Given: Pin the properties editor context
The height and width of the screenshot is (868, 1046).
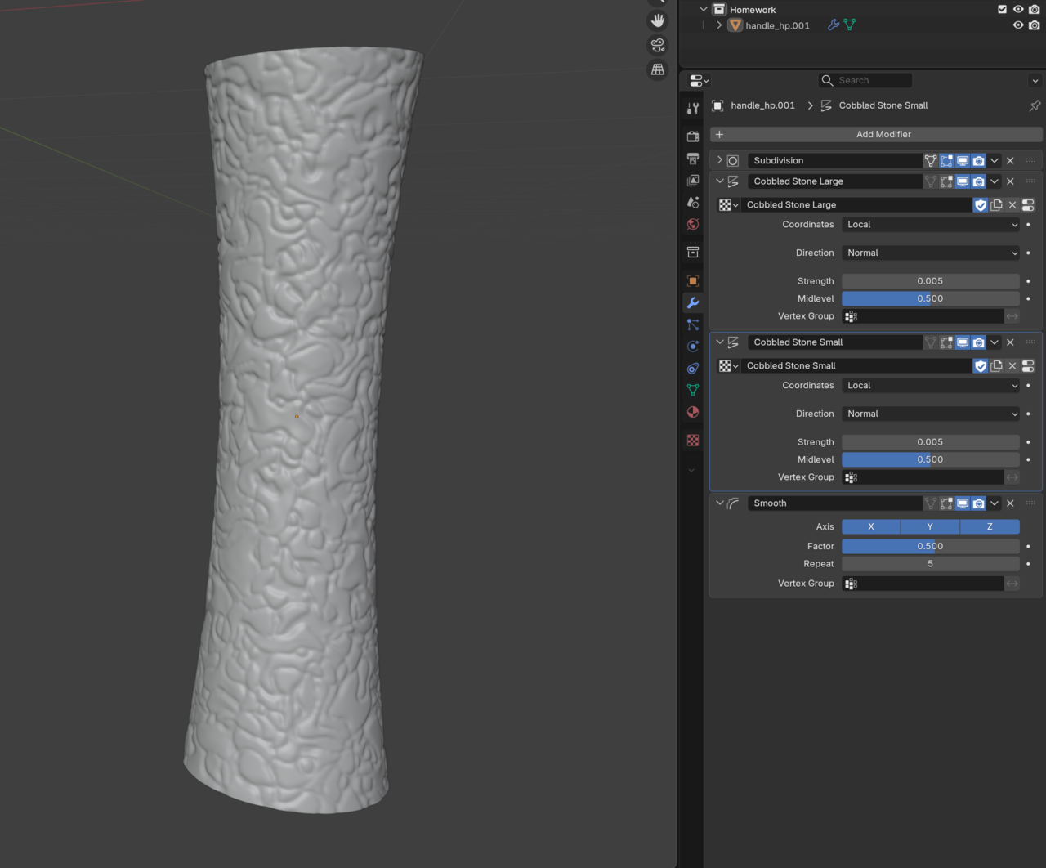Looking at the screenshot, I should (1035, 105).
